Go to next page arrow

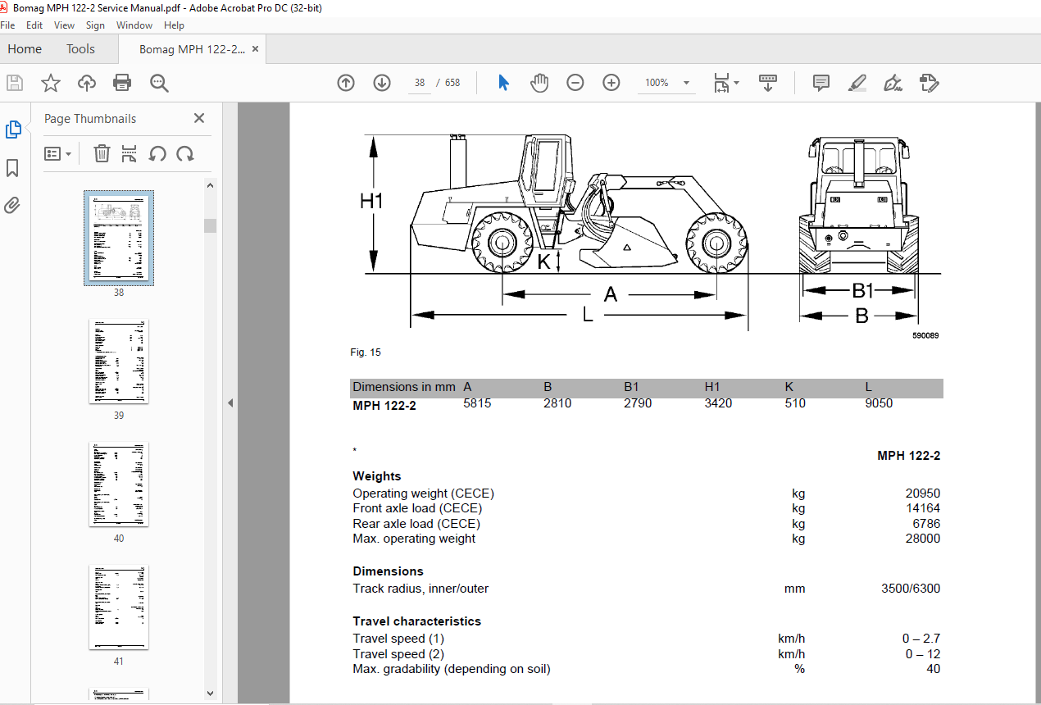(x=382, y=83)
